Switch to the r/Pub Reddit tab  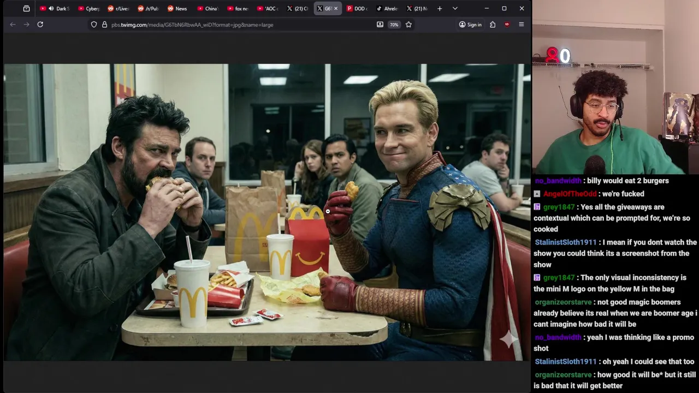[x=147, y=8]
